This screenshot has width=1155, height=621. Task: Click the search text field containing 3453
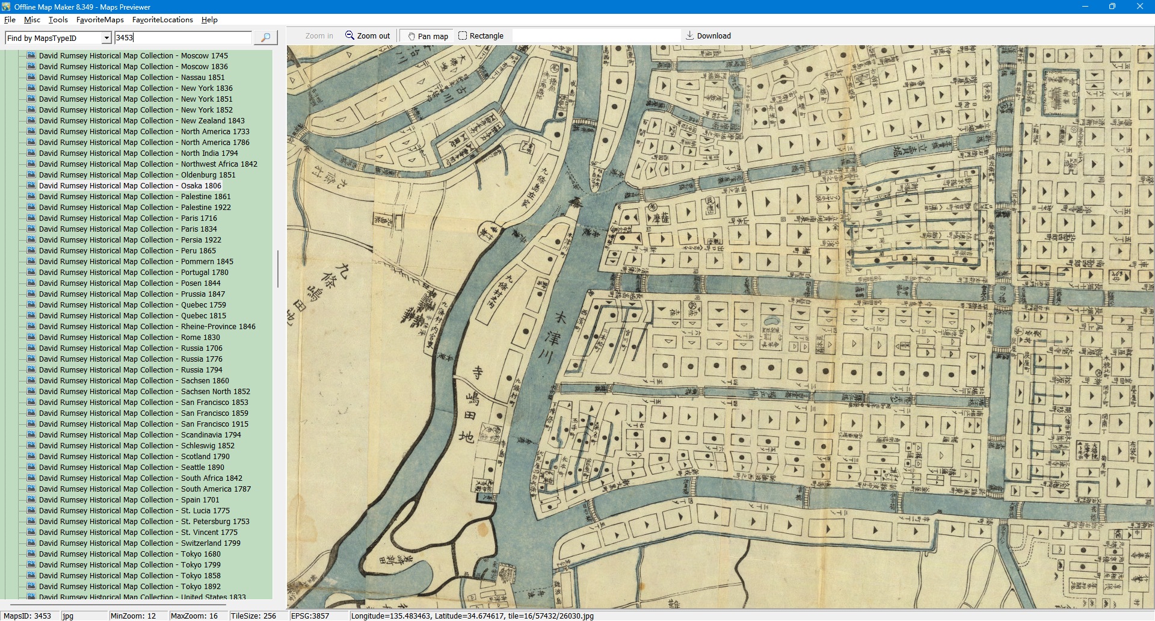click(x=183, y=37)
